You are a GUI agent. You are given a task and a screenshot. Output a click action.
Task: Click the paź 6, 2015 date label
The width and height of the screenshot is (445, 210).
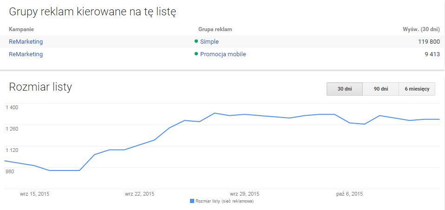click(350, 193)
